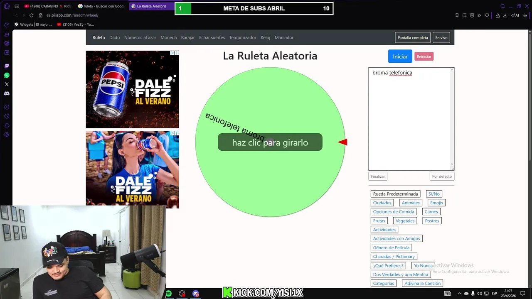Open Números al azar menu item
This screenshot has height=299, width=532.
pos(140,37)
